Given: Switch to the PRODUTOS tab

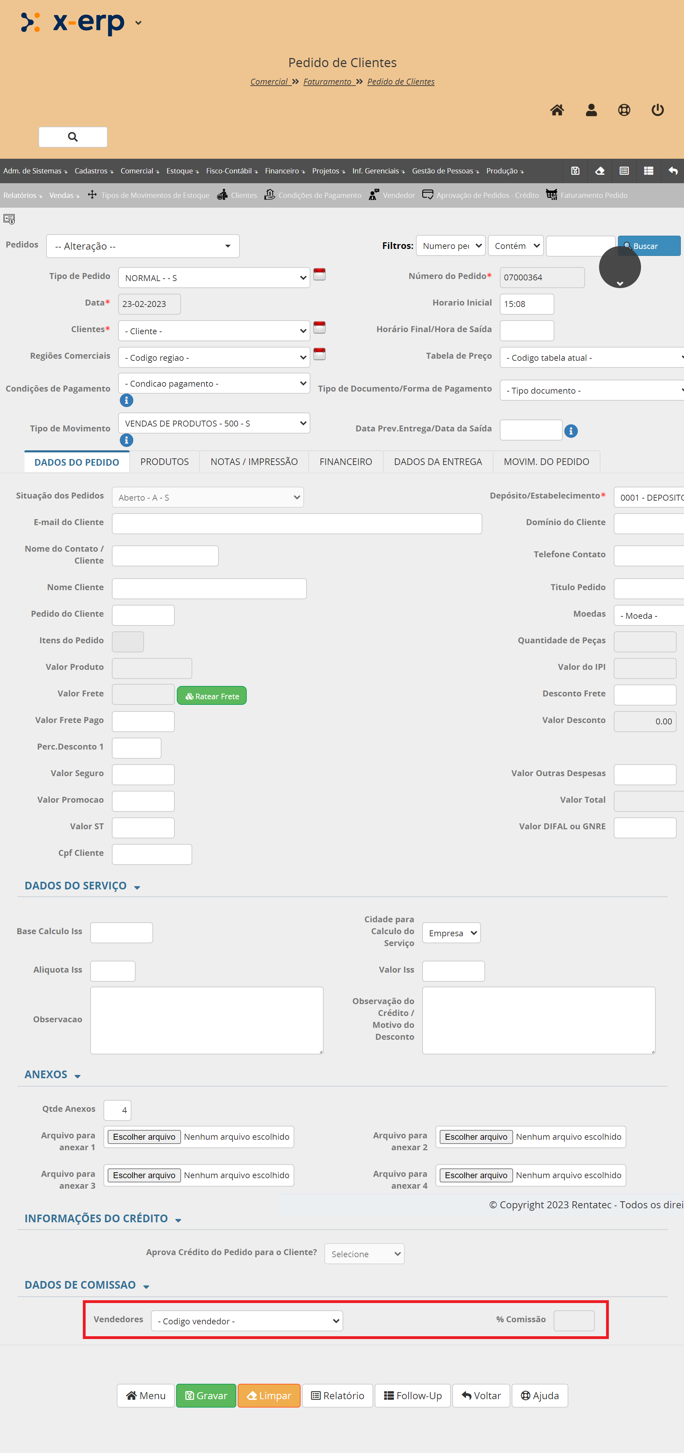Looking at the screenshot, I should point(164,461).
